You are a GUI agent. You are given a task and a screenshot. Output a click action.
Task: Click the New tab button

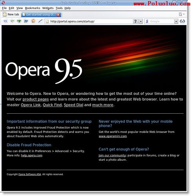(x=11, y=15)
